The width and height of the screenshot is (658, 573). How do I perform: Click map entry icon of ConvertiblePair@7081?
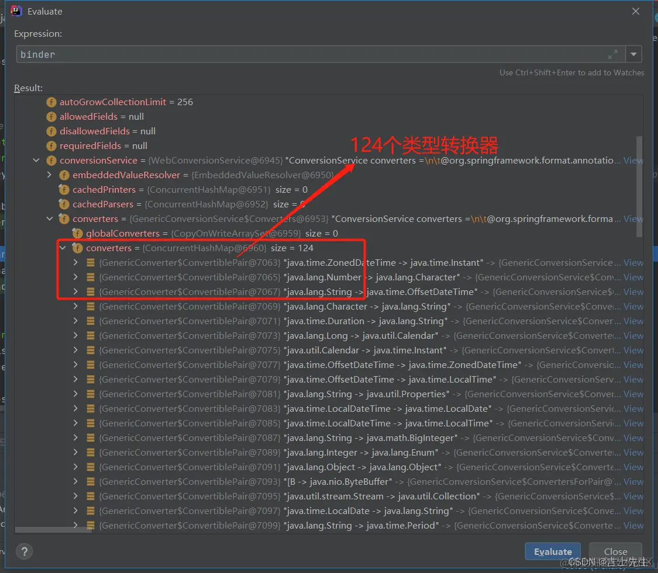90,394
